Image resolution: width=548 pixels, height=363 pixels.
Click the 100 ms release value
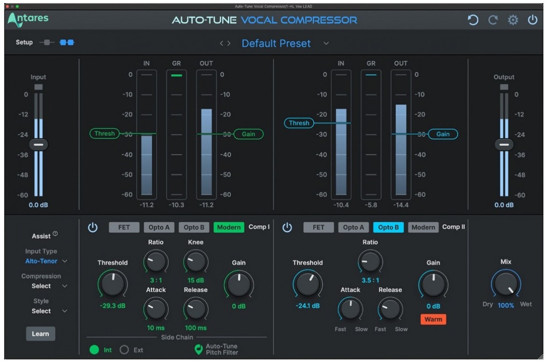[196, 328]
